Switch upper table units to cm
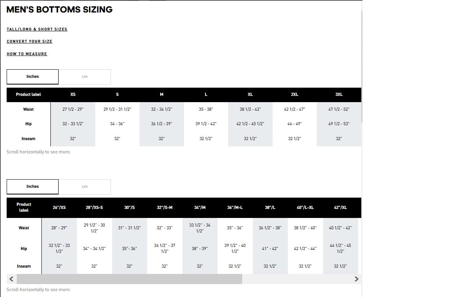450x297 pixels. [x=85, y=77]
